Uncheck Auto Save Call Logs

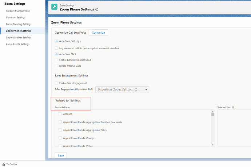coord(56,41)
